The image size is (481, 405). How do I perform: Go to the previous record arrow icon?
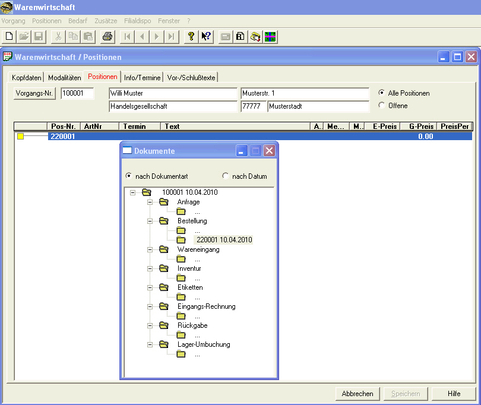(142, 36)
